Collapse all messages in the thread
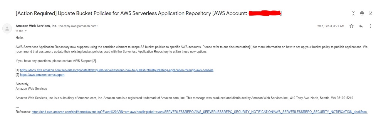The height and width of the screenshot is (125, 376). pos(353,13)
